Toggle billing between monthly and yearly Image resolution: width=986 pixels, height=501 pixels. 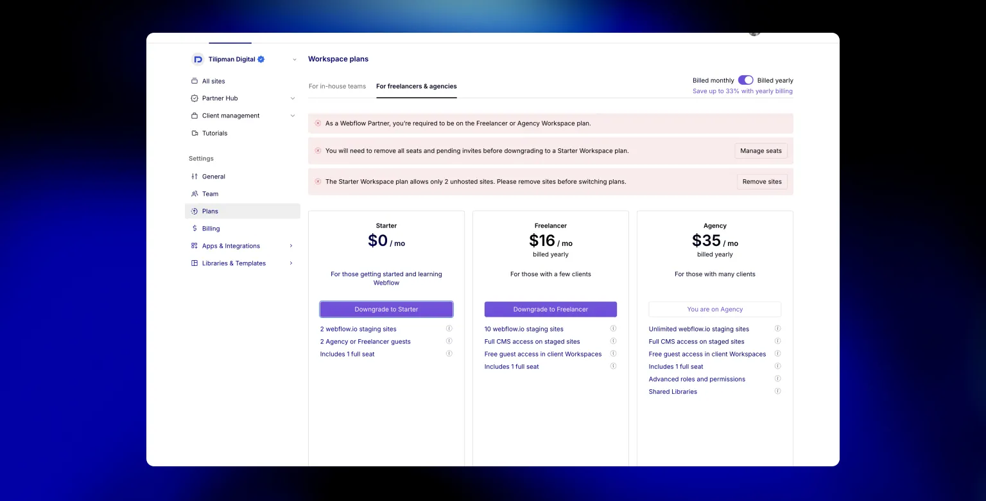(745, 80)
